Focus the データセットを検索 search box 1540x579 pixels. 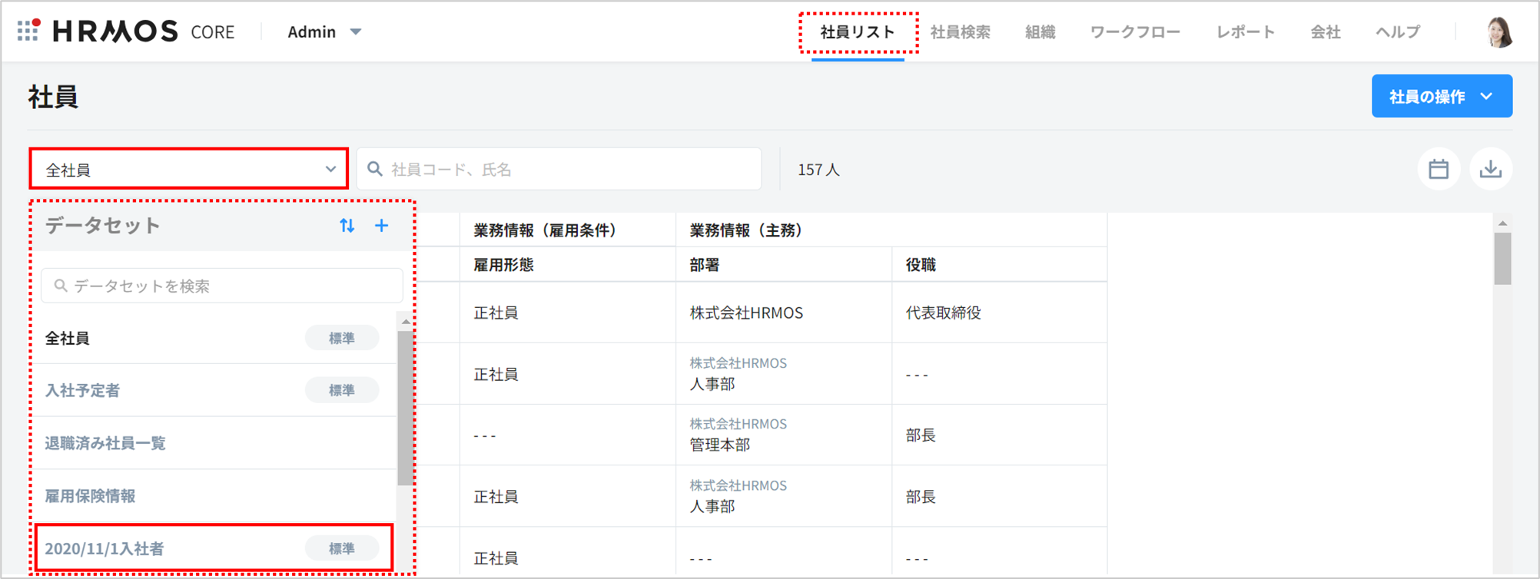click(221, 286)
